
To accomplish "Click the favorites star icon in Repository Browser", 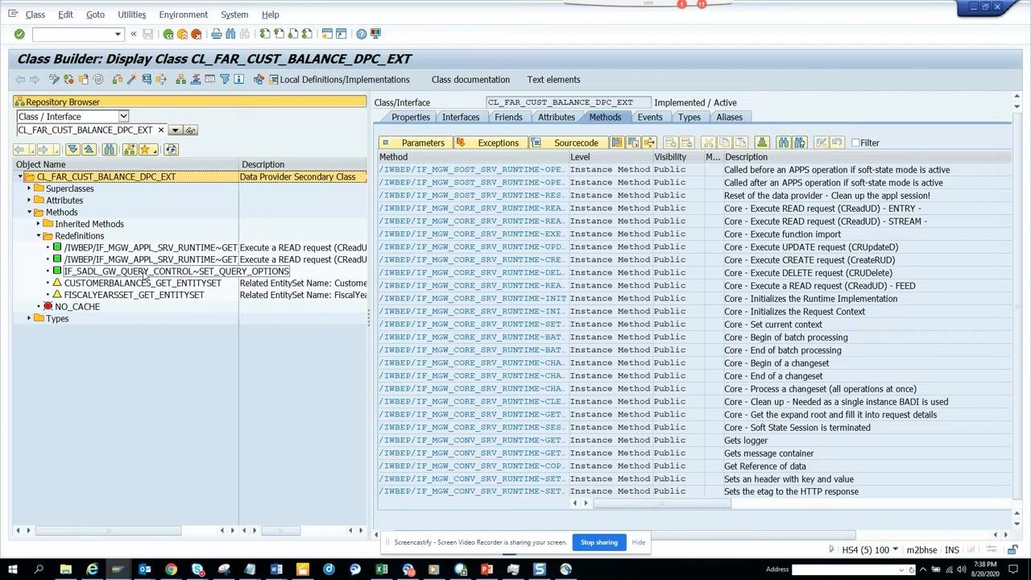I will coord(147,149).
